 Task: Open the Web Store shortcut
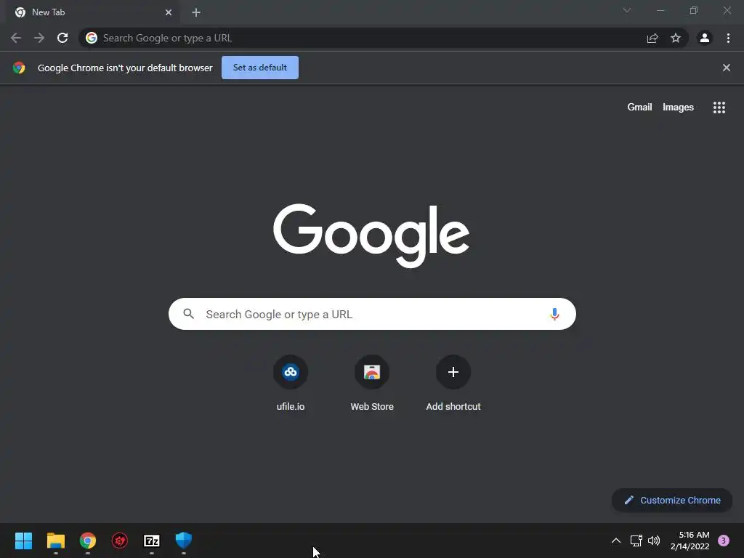(x=372, y=383)
